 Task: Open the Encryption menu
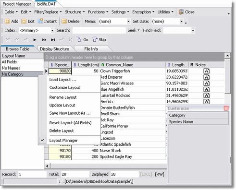tap(143, 12)
